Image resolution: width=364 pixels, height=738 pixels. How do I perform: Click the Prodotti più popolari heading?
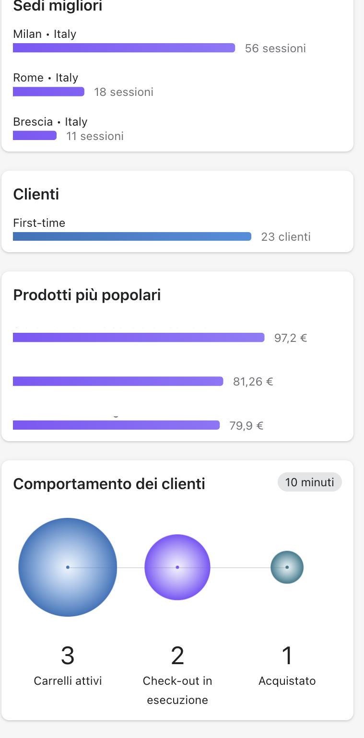pyautogui.click(x=87, y=295)
